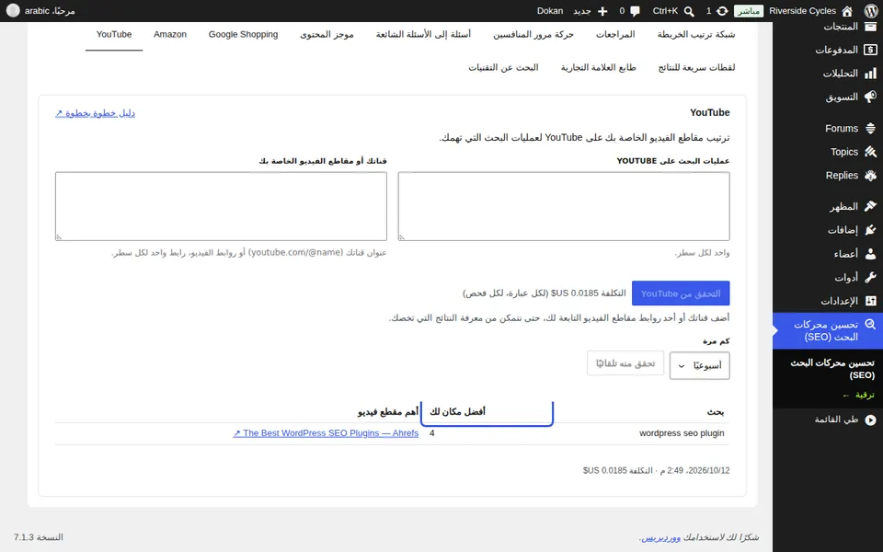The height and width of the screenshot is (552, 883).
Task: Click the إضافات plugin icon
Action: [871, 230]
